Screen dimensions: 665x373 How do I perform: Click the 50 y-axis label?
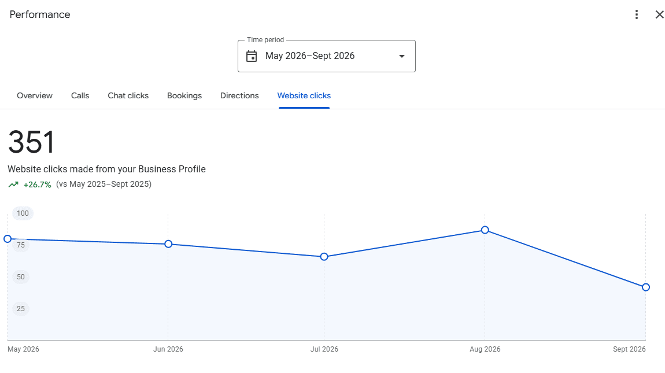point(21,277)
